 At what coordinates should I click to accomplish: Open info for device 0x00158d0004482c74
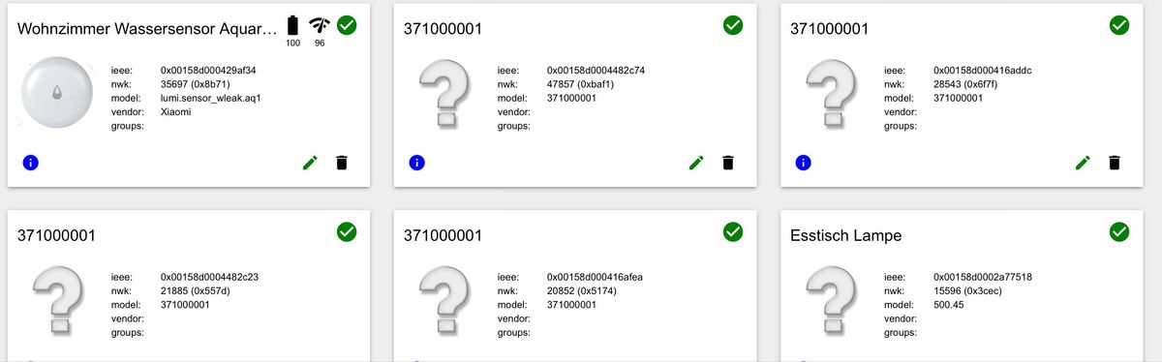(416, 163)
